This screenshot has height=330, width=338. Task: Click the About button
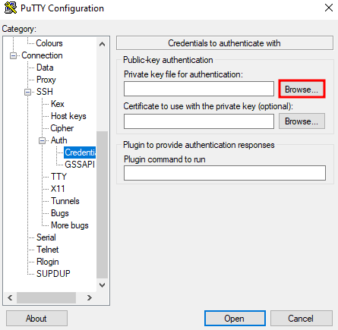tap(36, 319)
